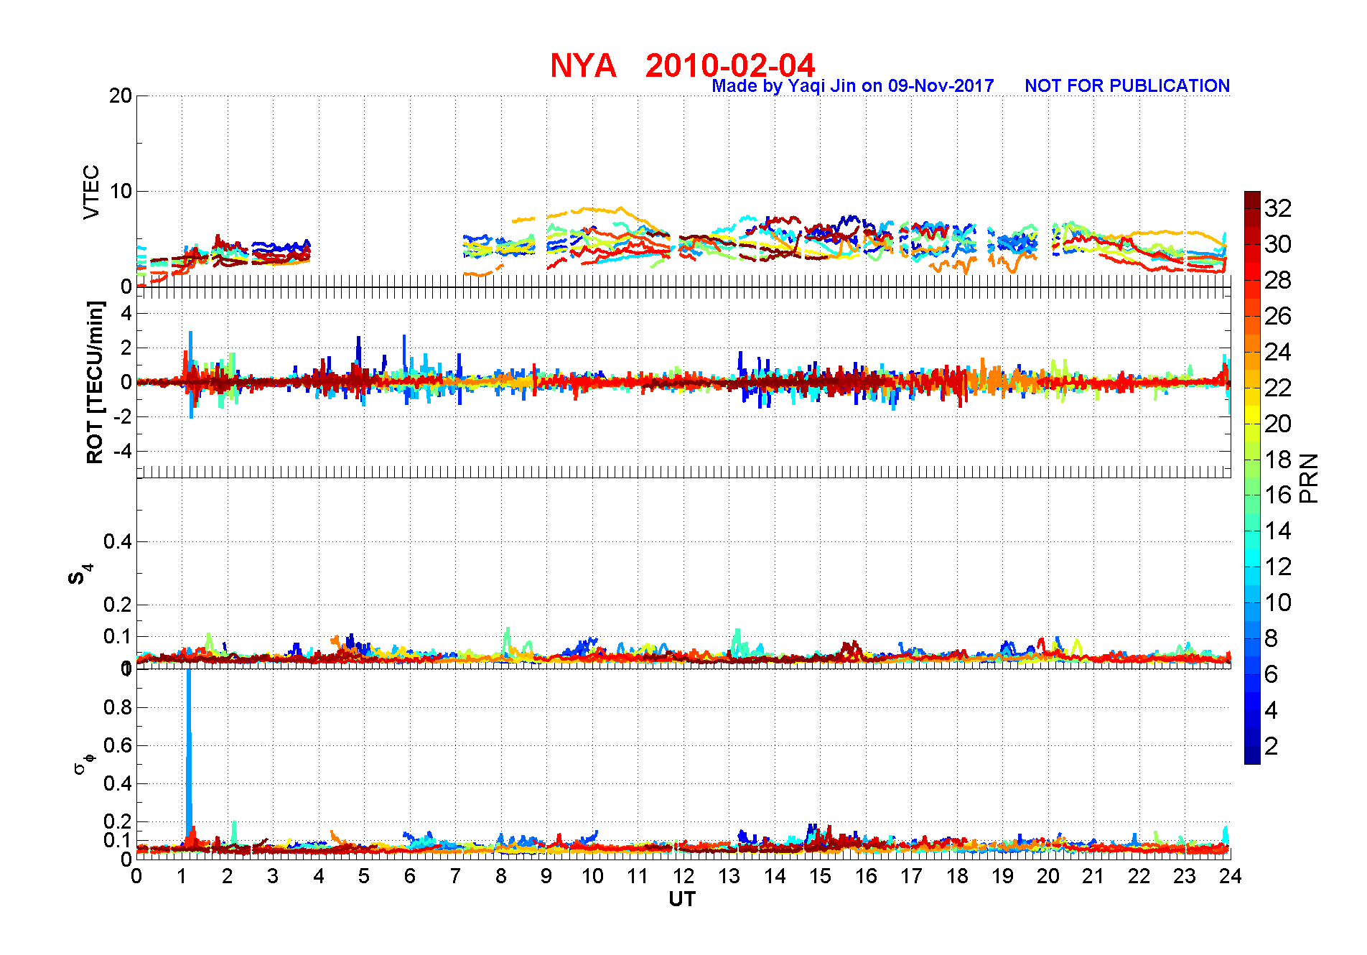Screen dimensions: 1367x955
Task: Click the dark blue bottom of PRN colorbar
Action: click(x=1252, y=755)
